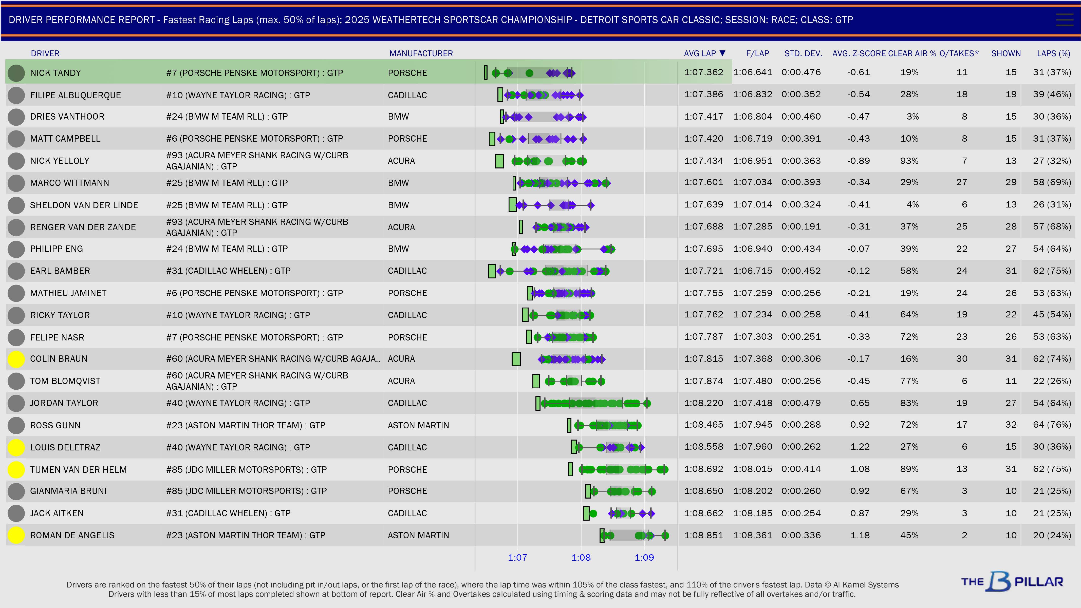The width and height of the screenshot is (1081, 608).
Task: Click Colin Braun's fastest-lap marker box
Action: (516, 359)
